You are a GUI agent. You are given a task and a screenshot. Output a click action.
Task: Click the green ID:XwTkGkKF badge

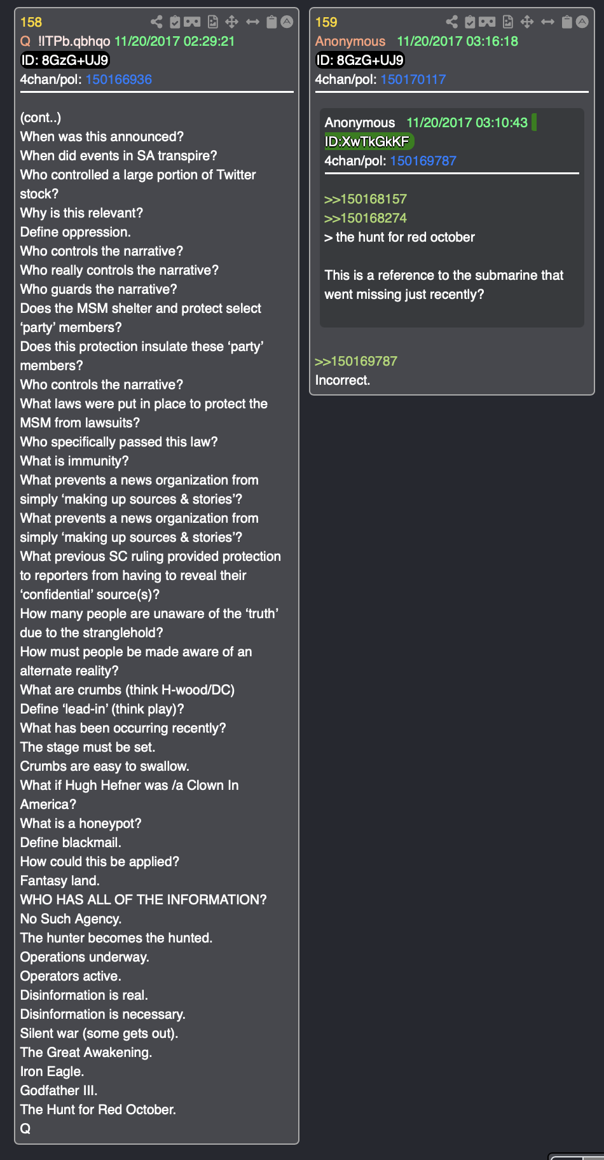pos(368,141)
